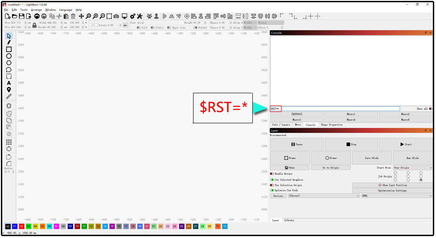Select the Draw Lines pencil tool

[9, 43]
